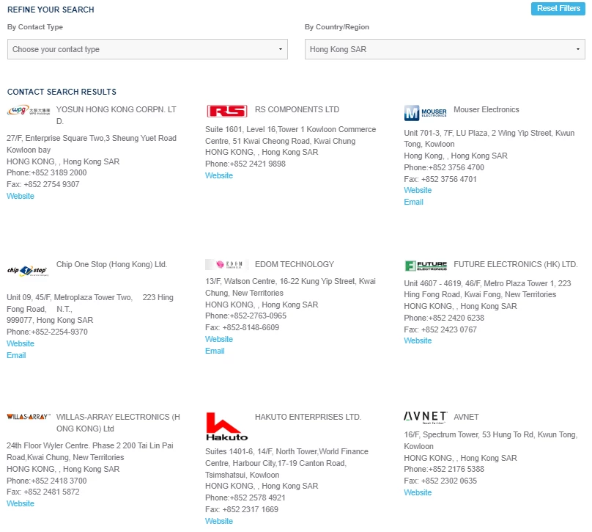Click fax number +852 2754 9307
Screen dimensions: 592x532
coord(52,184)
